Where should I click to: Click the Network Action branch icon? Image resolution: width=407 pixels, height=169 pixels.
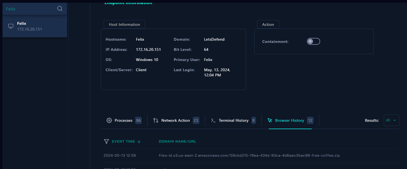coord(156,120)
